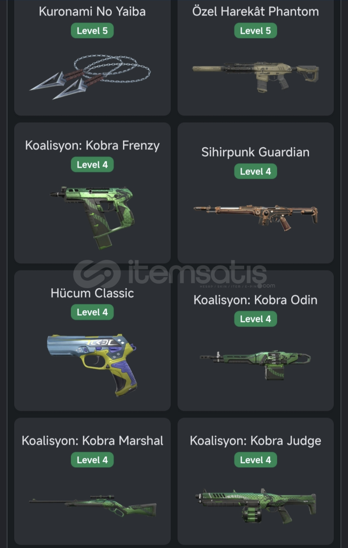Click the Level 4 badge under Hücum Classic

[x=92, y=312]
